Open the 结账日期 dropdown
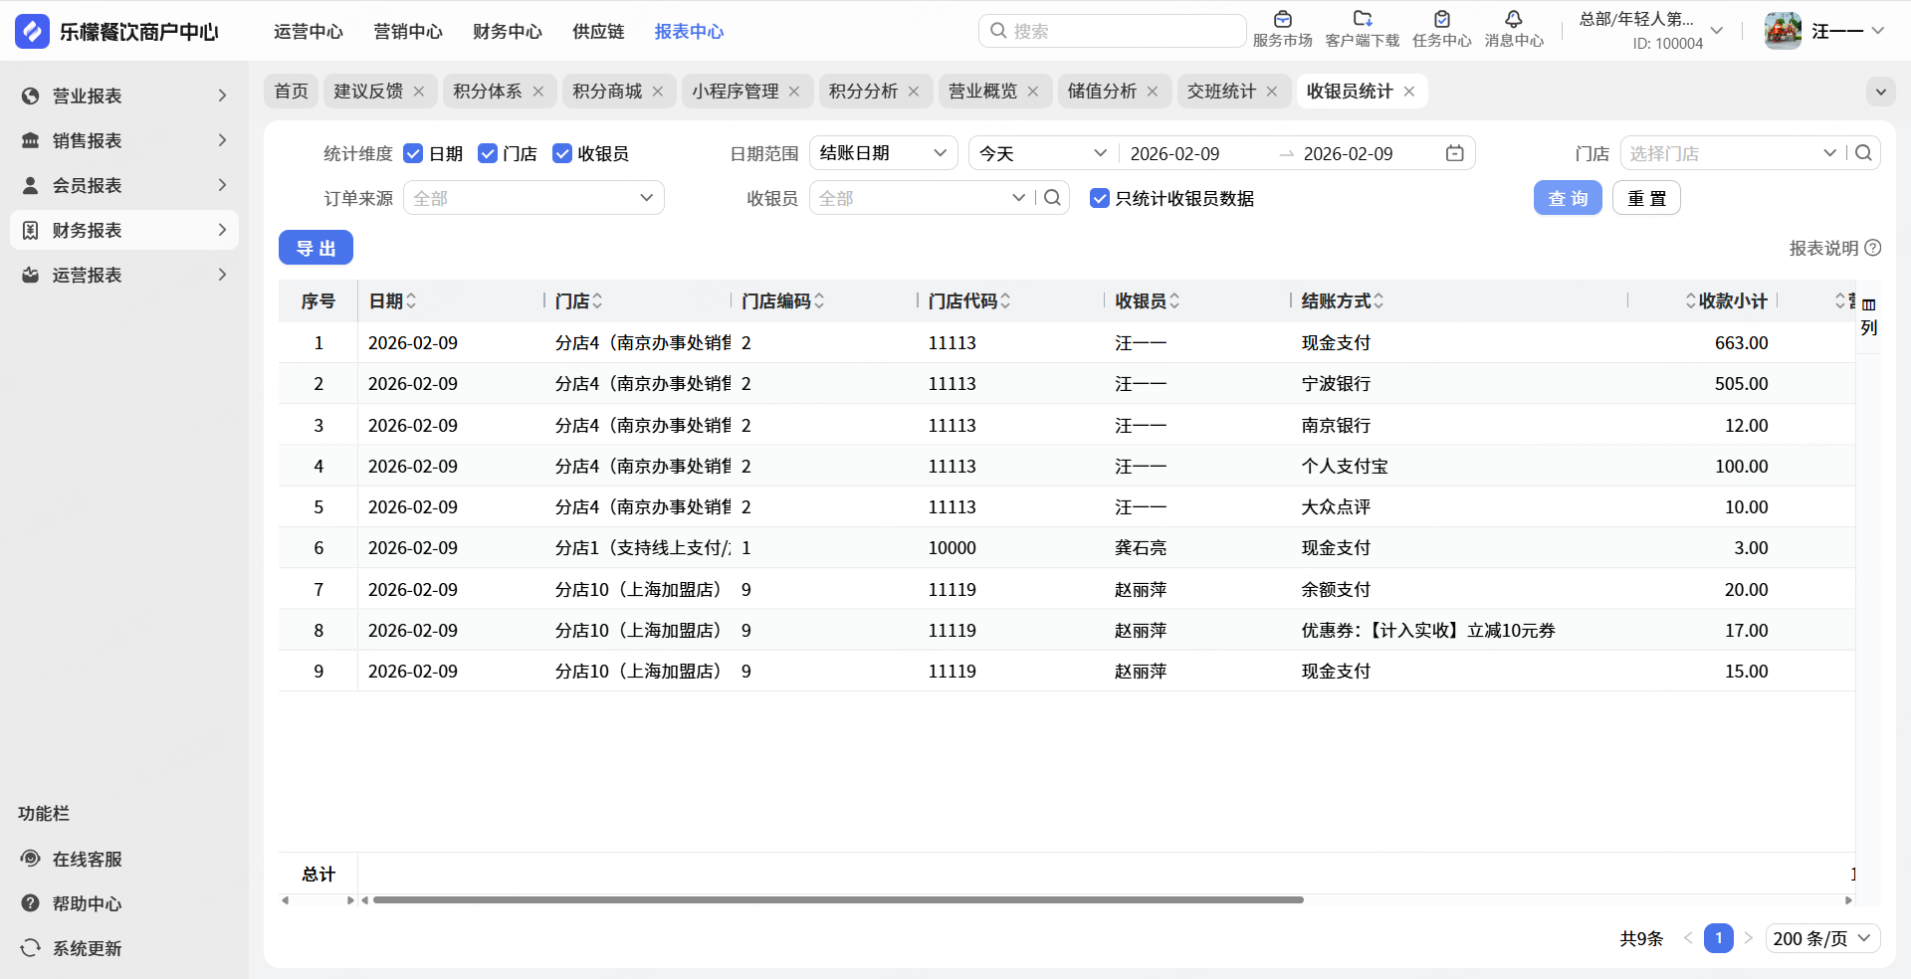The image size is (1911, 979). coord(883,153)
